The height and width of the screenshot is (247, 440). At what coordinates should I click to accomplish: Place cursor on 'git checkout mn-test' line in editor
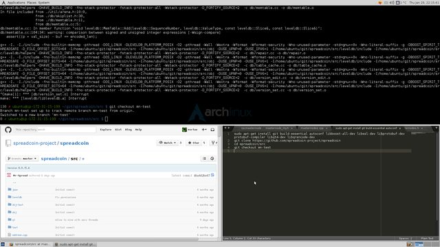[252, 148]
